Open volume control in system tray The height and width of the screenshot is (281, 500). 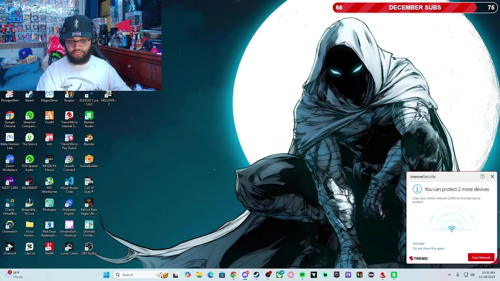point(472,275)
